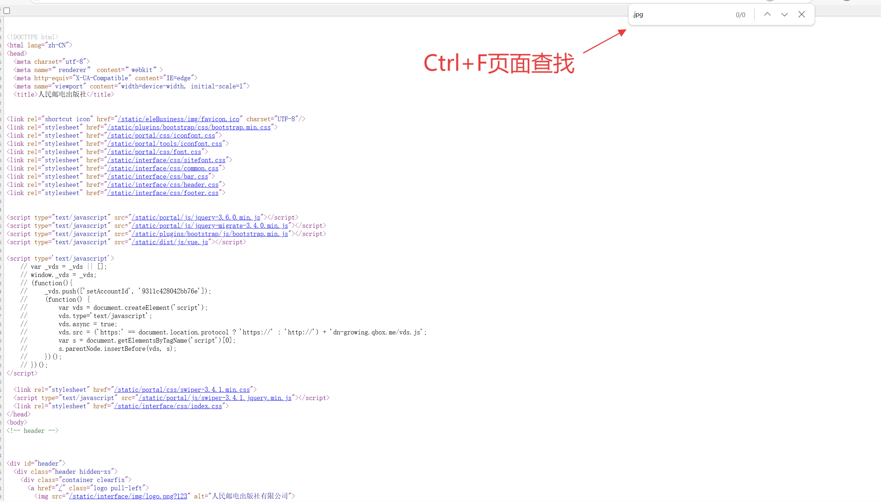Screen dimensions: 881x502
Task: Click the meta charset="utf-8" line
Action: coord(52,62)
